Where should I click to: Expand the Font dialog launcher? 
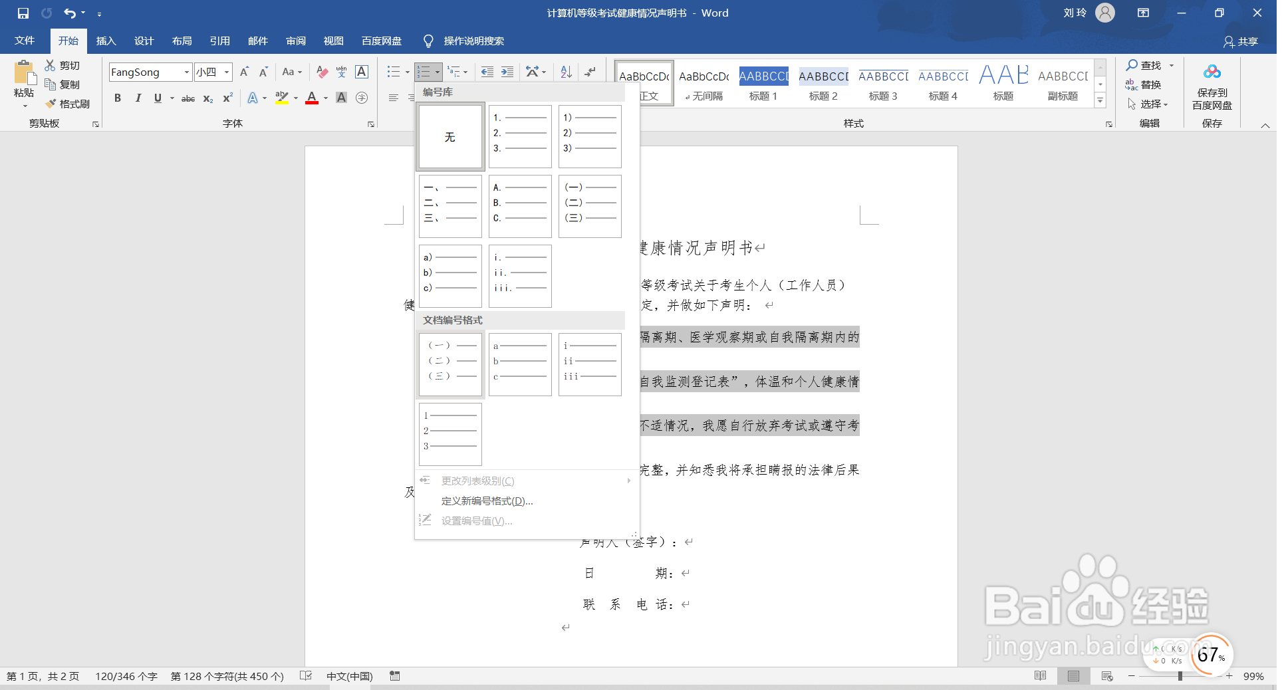point(371,124)
